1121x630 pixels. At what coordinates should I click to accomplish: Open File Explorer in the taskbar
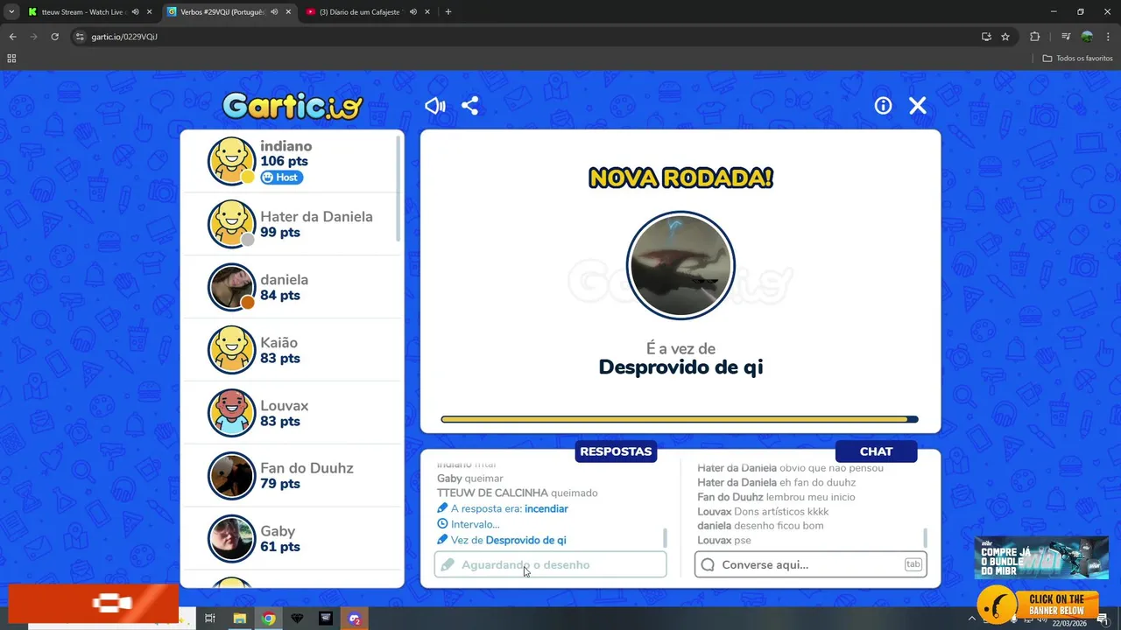(x=239, y=619)
